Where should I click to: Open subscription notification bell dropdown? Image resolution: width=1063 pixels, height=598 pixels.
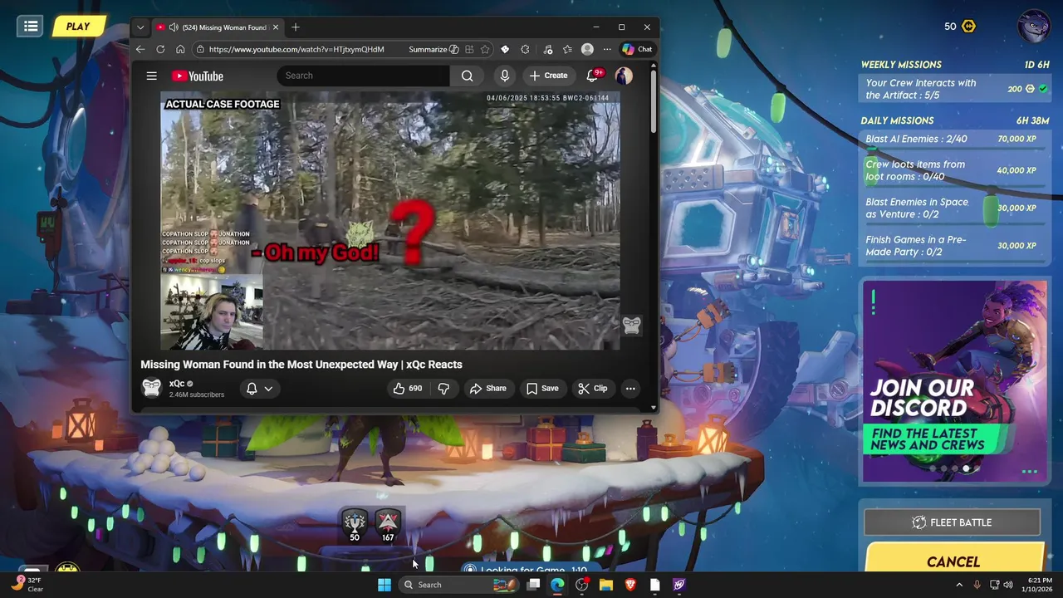(x=259, y=388)
